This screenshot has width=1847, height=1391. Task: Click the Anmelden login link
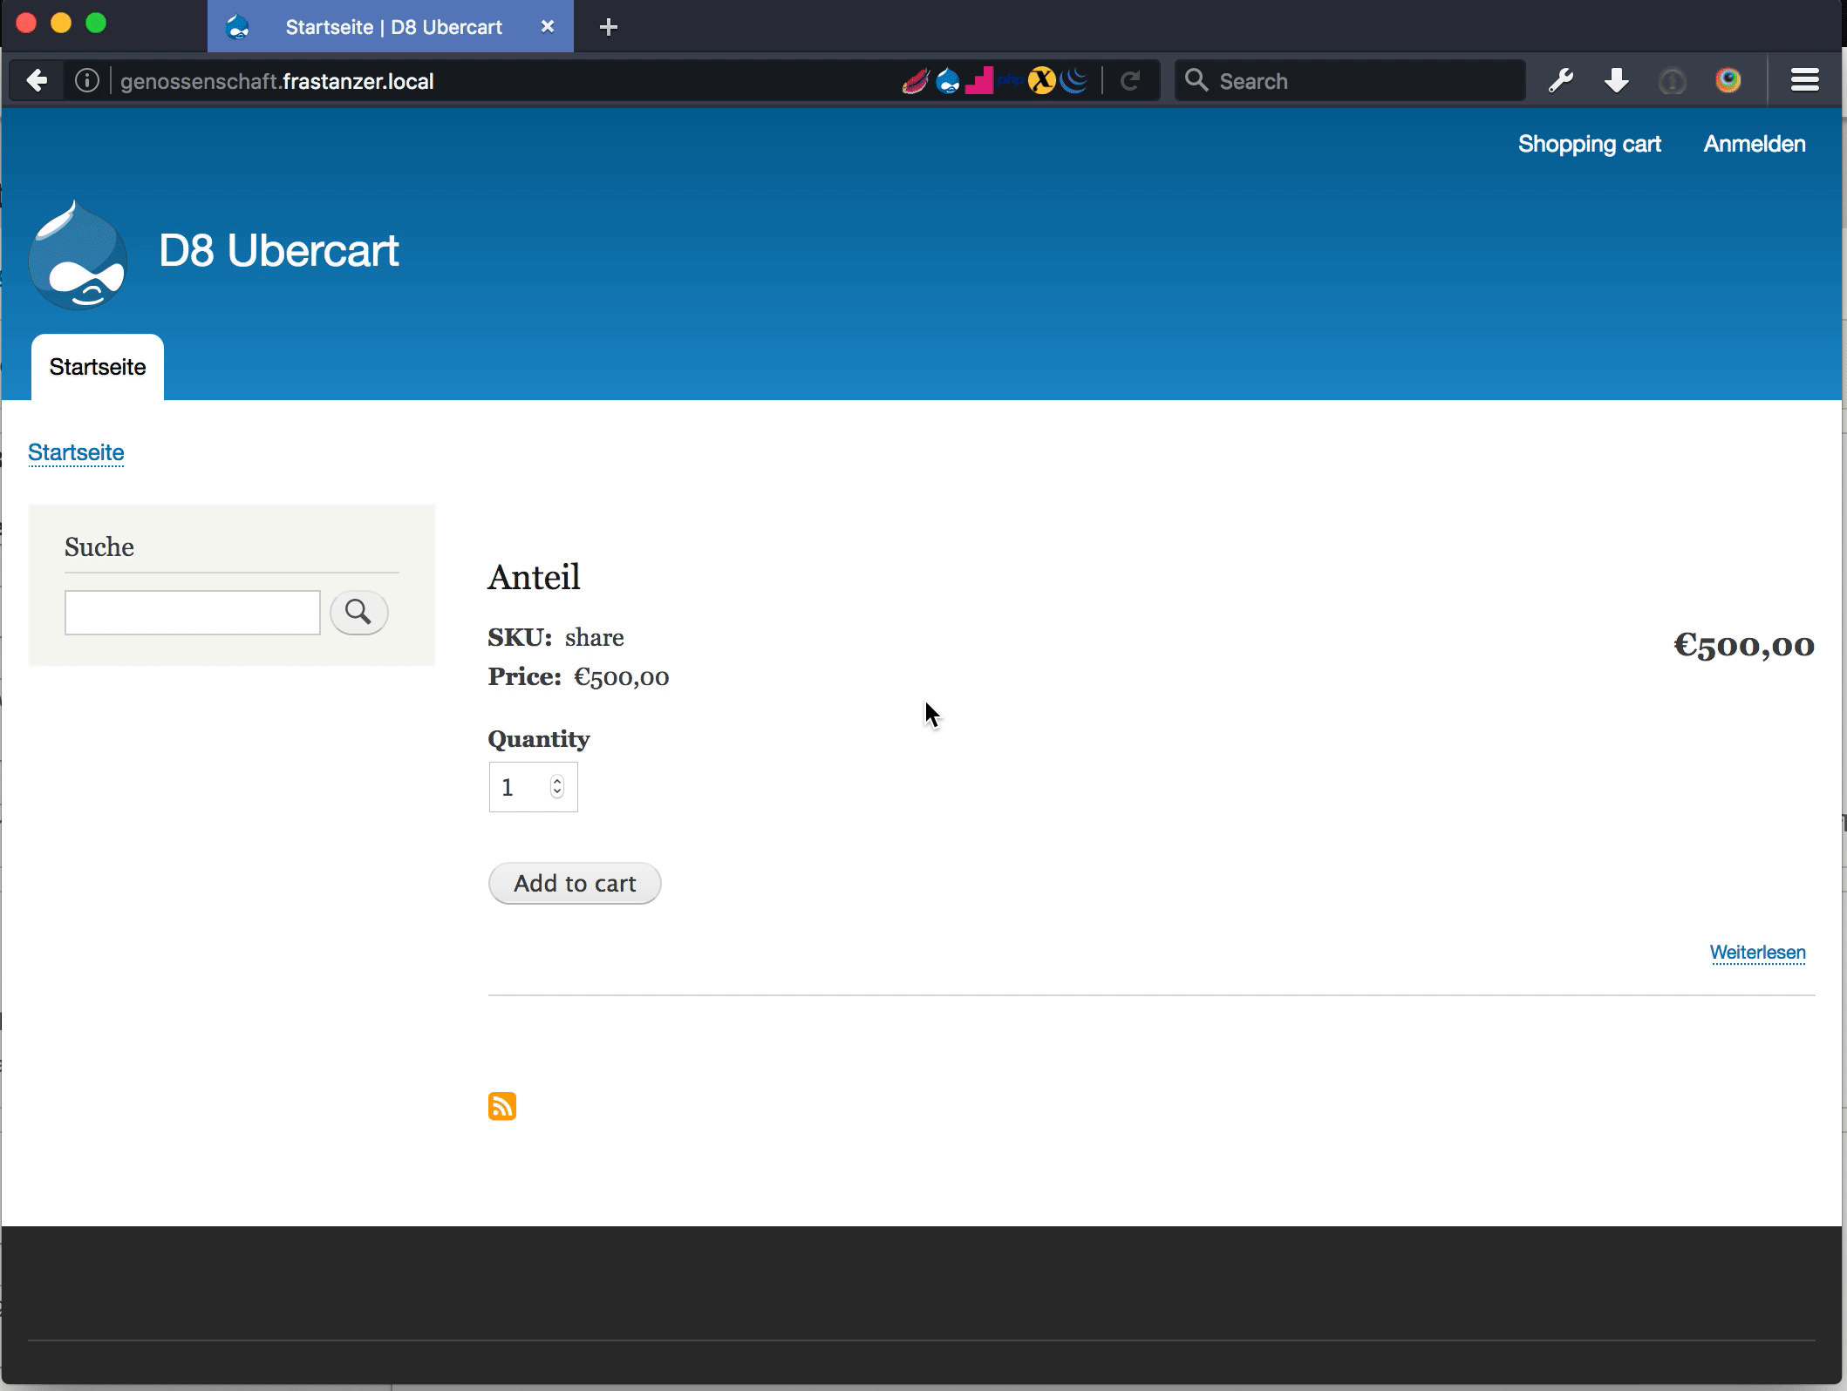tap(1755, 144)
